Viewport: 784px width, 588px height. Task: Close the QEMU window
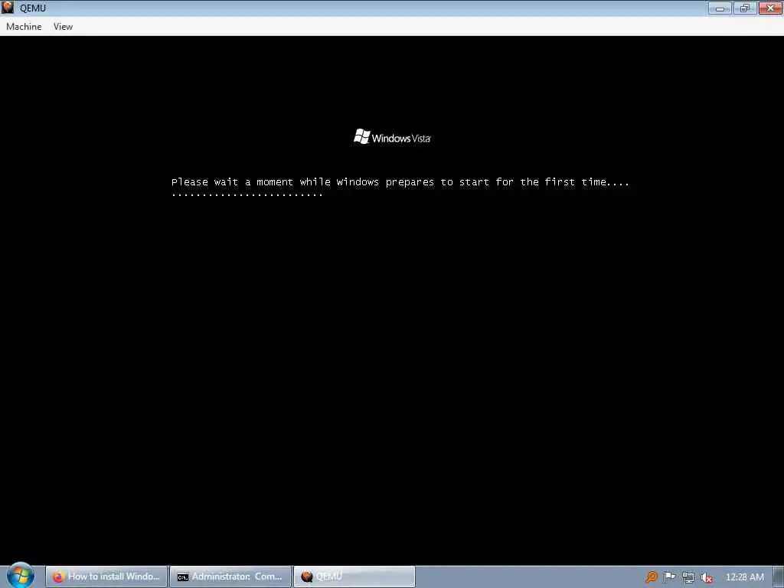(x=770, y=8)
